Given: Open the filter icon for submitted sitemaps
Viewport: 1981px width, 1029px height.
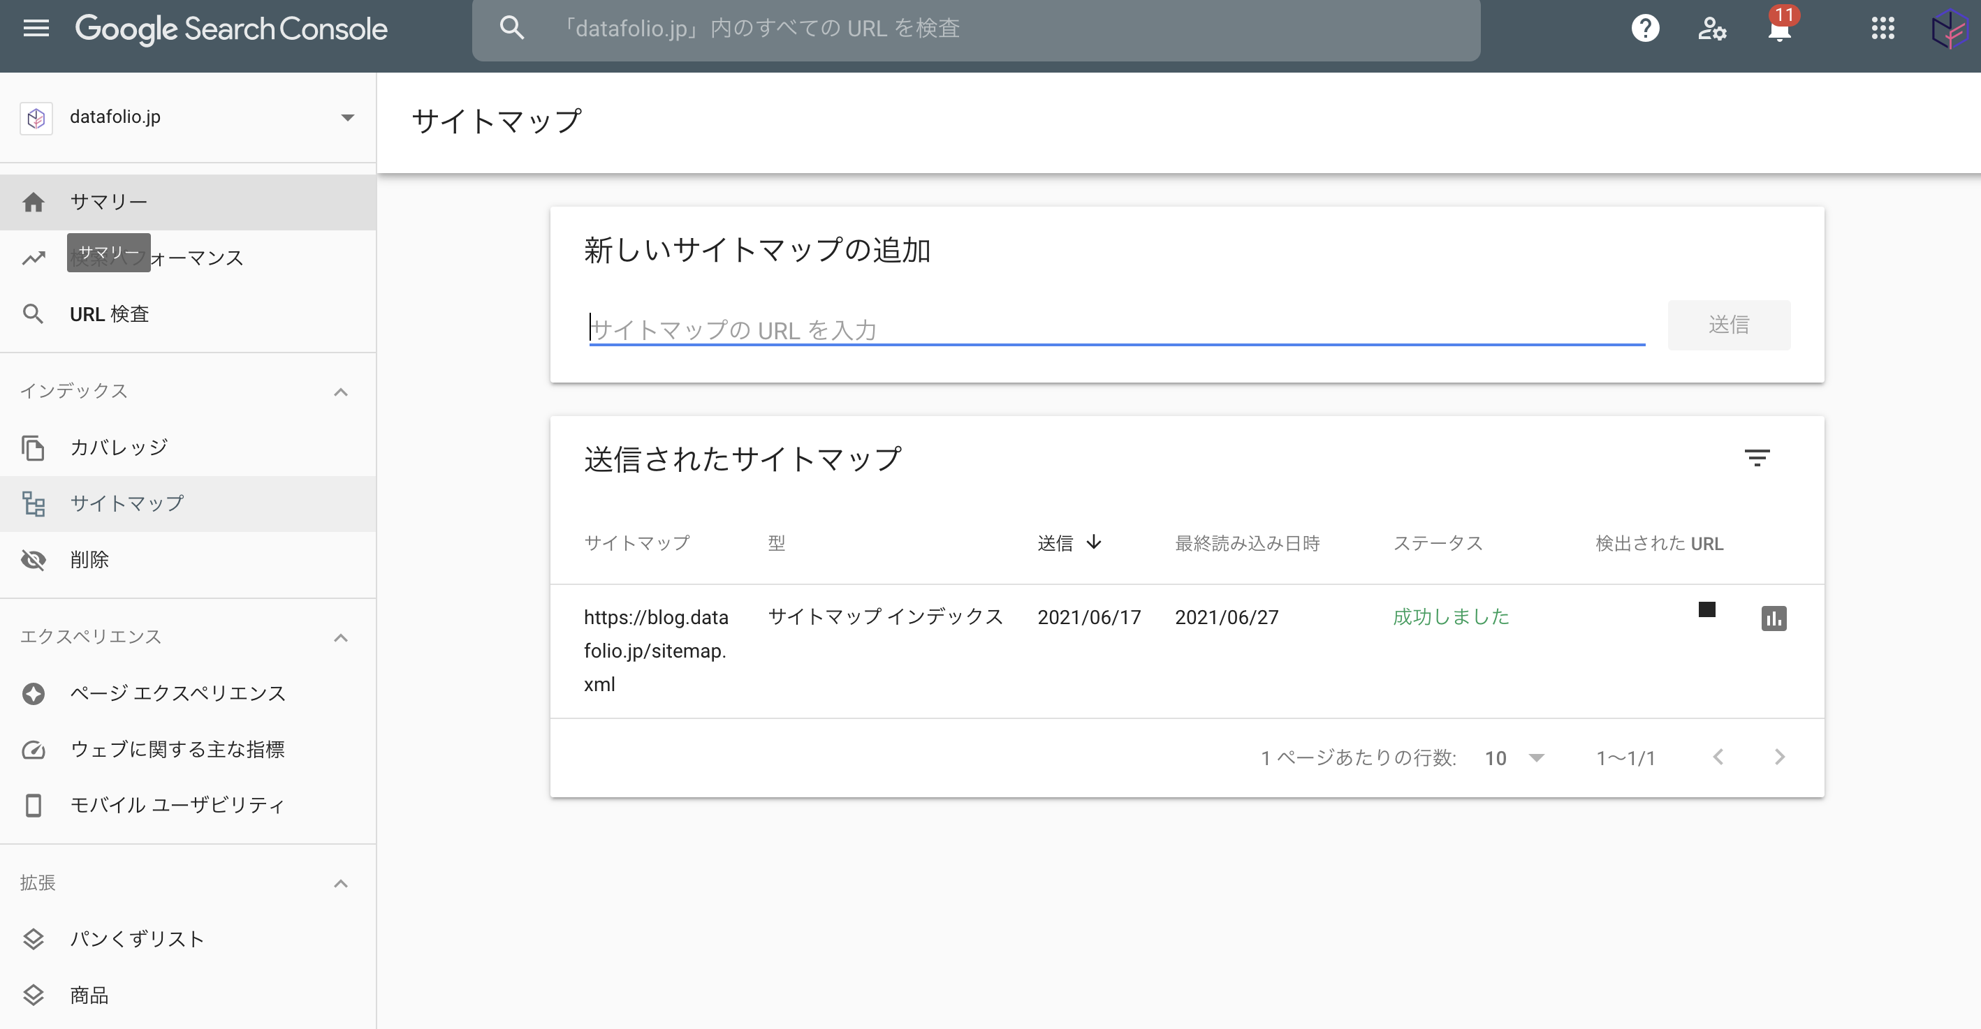Looking at the screenshot, I should coord(1757,458).
